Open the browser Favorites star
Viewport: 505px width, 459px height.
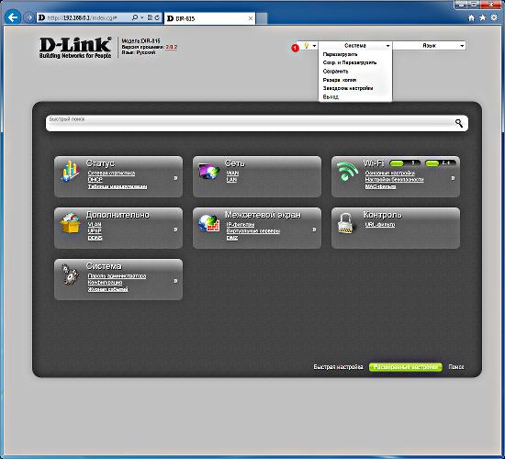point(482,17)
